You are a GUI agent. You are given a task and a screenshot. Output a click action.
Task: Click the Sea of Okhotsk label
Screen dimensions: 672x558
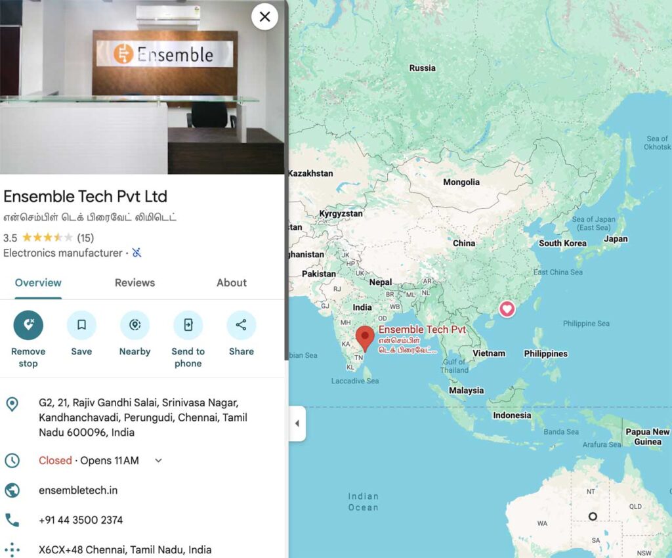click(657, 142)
